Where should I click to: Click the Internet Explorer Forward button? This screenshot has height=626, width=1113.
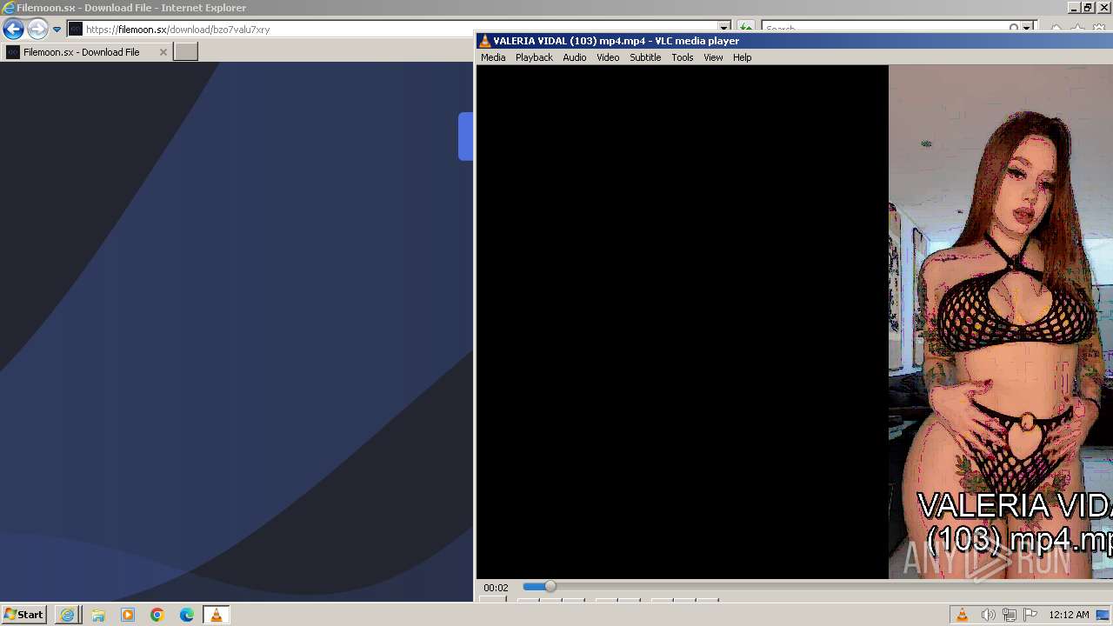click(37, 29)
